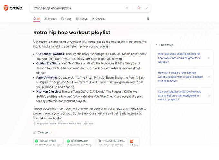The width and height of the screenshot is (219, 160).
Task: Click the info icon beside AI-generated answer
Action: (35, 123)
